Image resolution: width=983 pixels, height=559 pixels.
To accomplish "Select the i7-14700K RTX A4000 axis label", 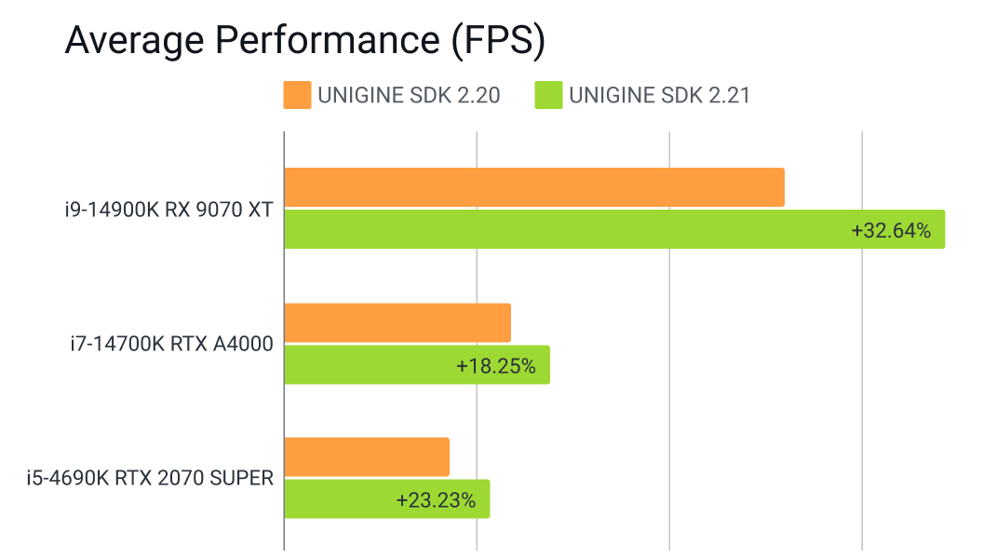I will point(172,344).
